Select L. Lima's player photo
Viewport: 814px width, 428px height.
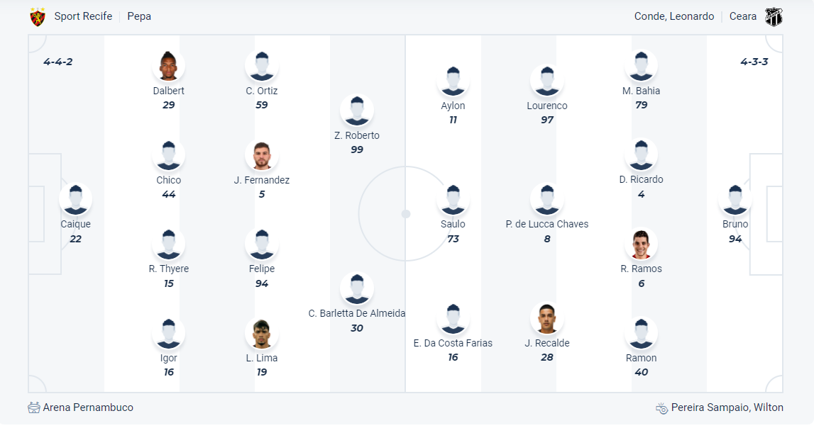[262, 334]
